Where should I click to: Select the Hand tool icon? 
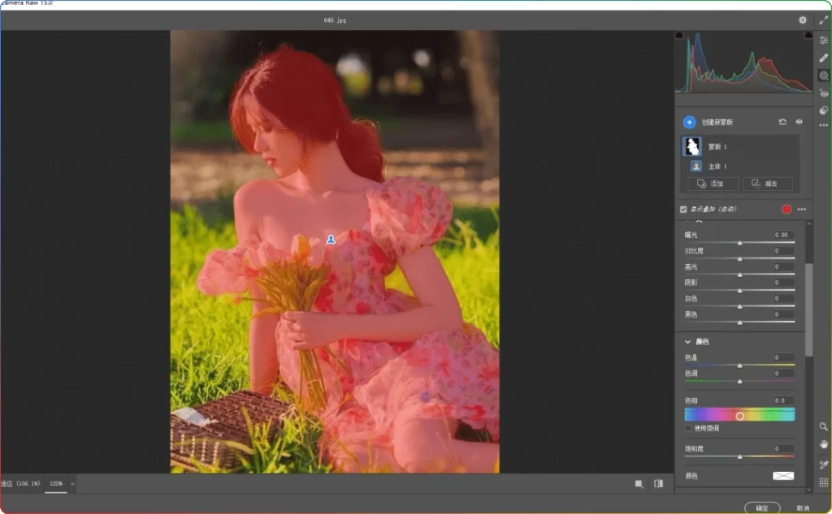pos(823,444)
